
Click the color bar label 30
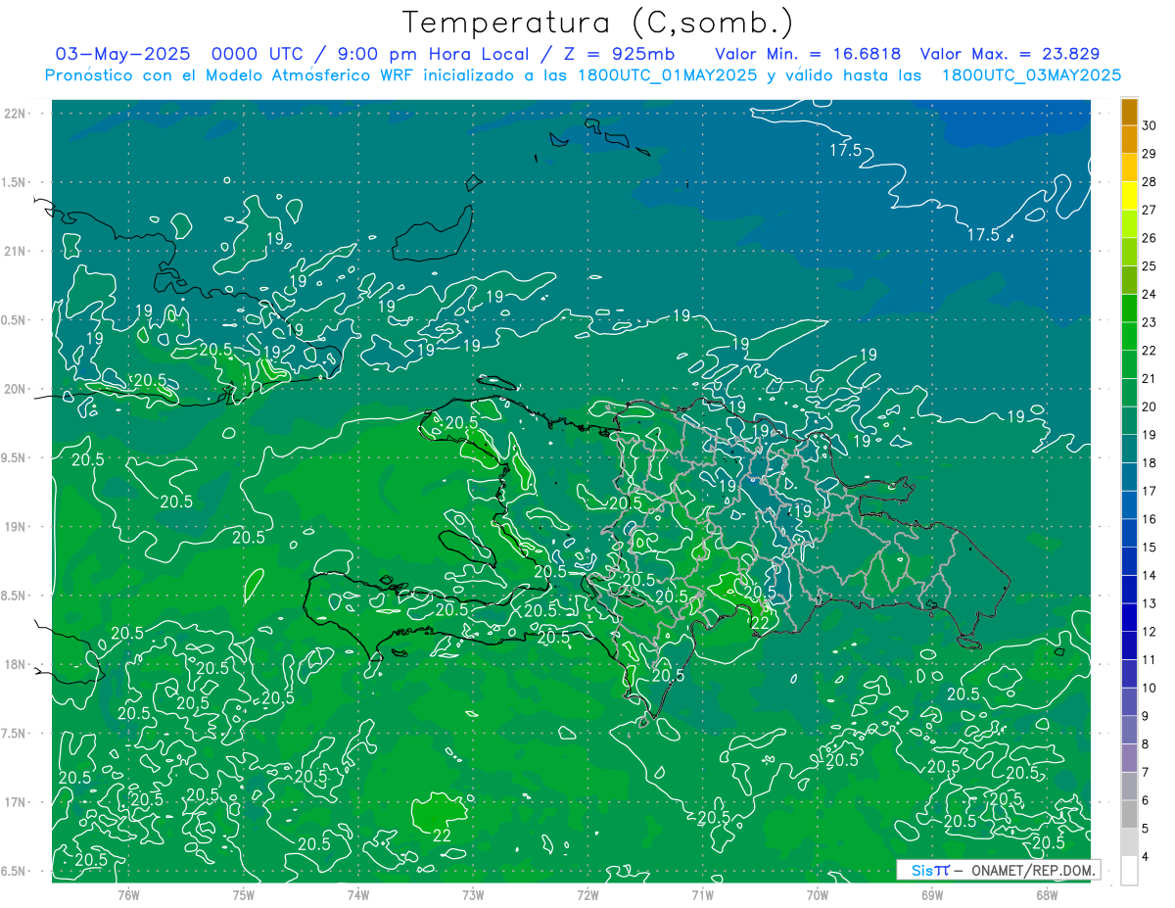coord(1149,125)
